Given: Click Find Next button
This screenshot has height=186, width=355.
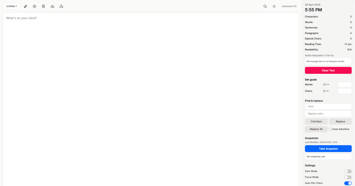Looking at the screenshot, I should click(x=316, y=121).
